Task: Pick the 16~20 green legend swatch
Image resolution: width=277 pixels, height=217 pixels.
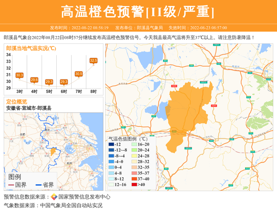Action: coord(132,145)
